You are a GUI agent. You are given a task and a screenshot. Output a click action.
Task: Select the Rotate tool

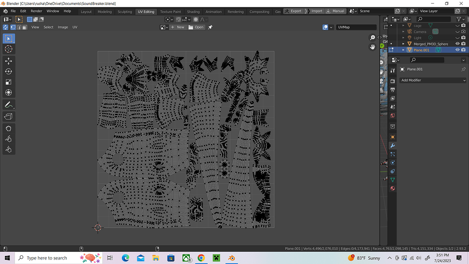tap(8, 72)
